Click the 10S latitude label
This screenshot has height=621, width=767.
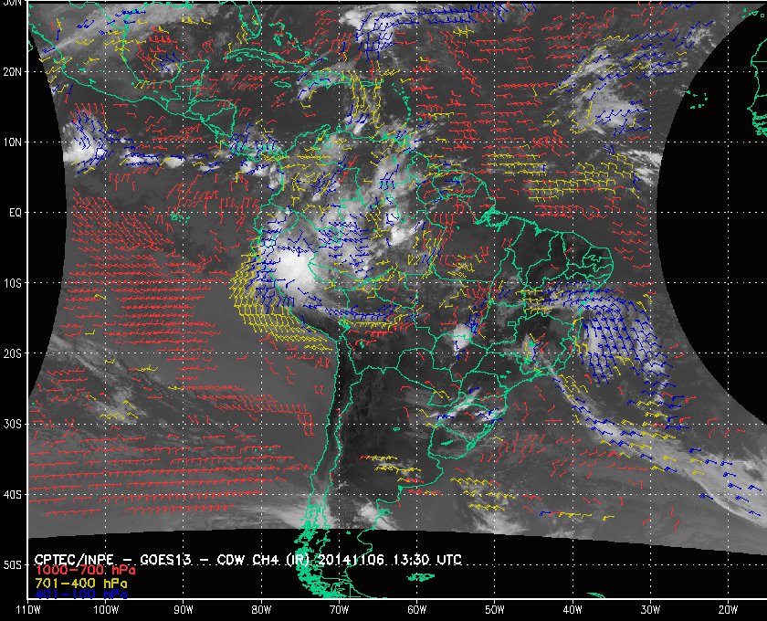pyautogui.click(x=12, y=283)
